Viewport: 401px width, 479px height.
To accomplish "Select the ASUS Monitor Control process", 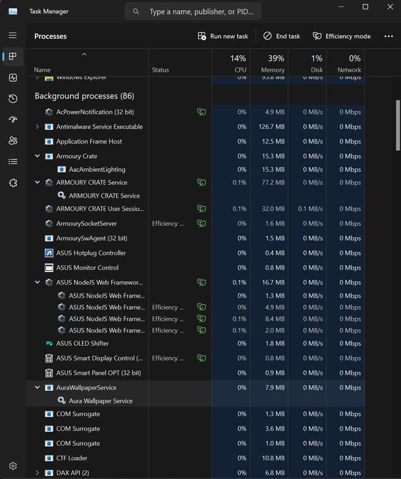I will click(195, 267).
